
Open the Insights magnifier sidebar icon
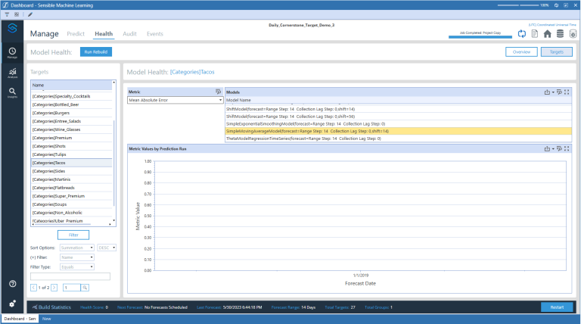pos(12,92)
